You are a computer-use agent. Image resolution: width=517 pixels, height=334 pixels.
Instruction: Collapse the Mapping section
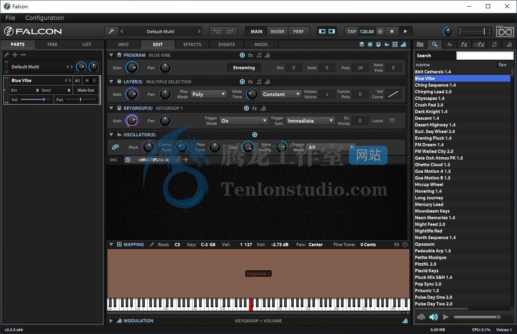[111, 244]
